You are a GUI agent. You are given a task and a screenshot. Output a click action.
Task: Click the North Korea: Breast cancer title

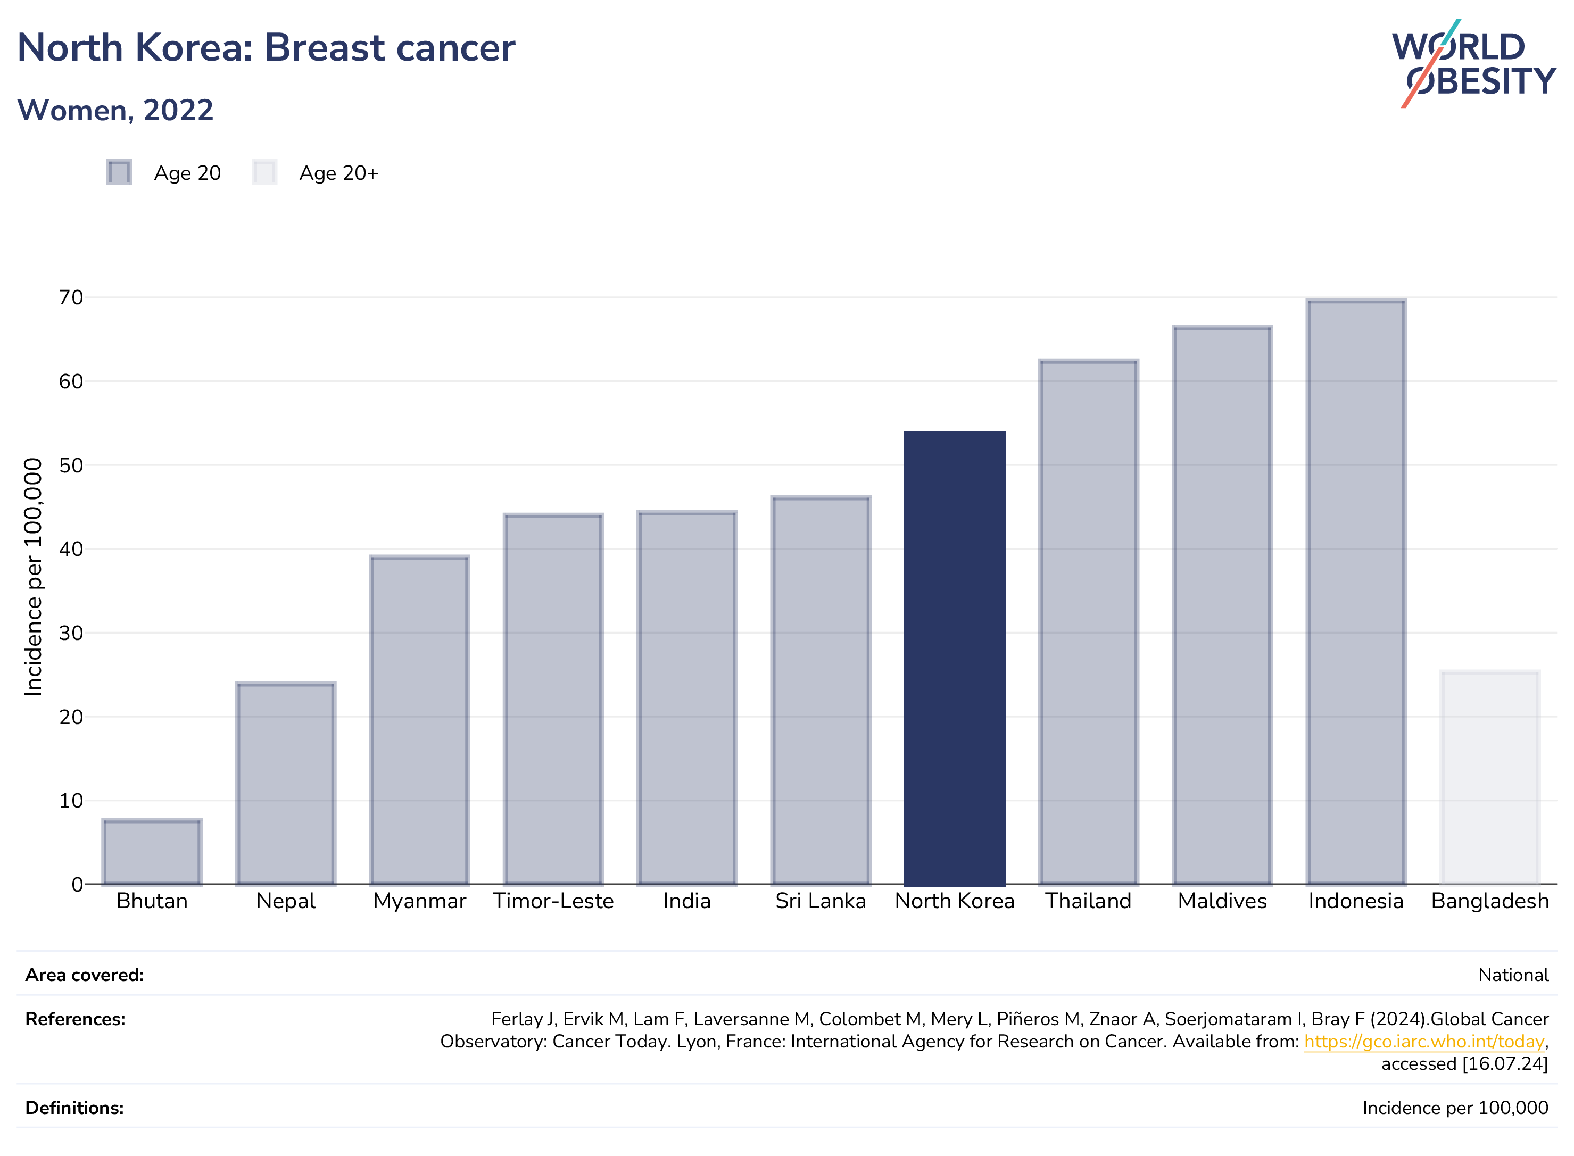click(266, 48)
